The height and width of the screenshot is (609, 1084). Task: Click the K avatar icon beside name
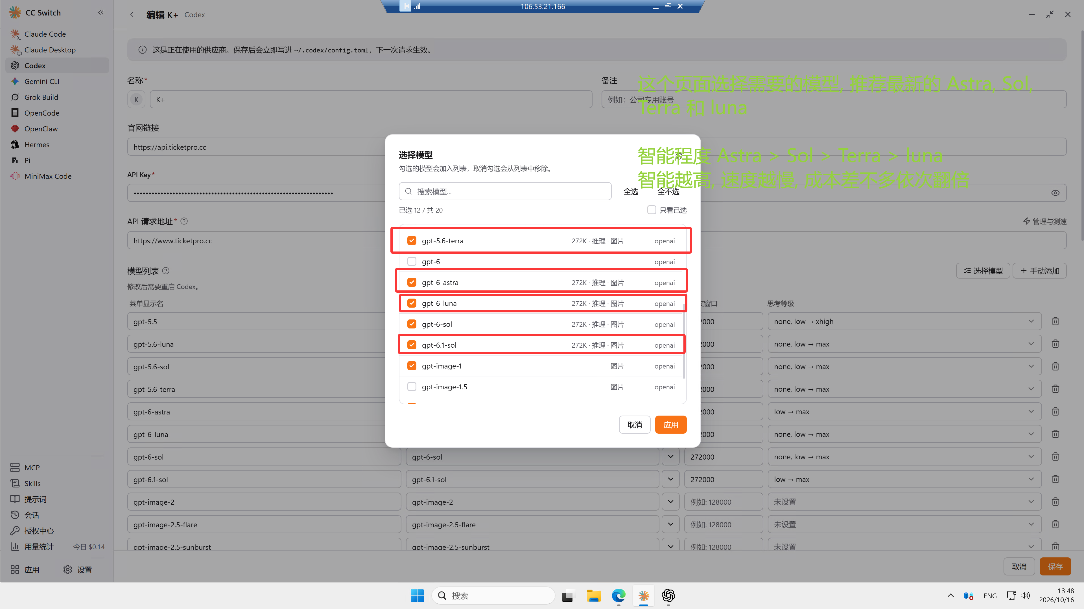click(x=136, y=100)
